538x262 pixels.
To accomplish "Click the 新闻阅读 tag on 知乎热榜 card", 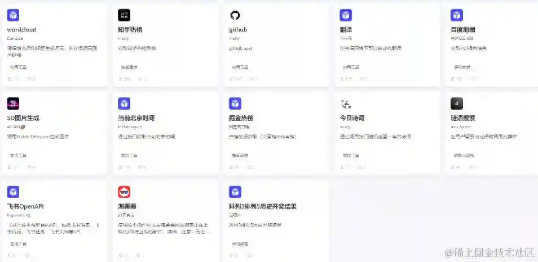I will [129, 67].
